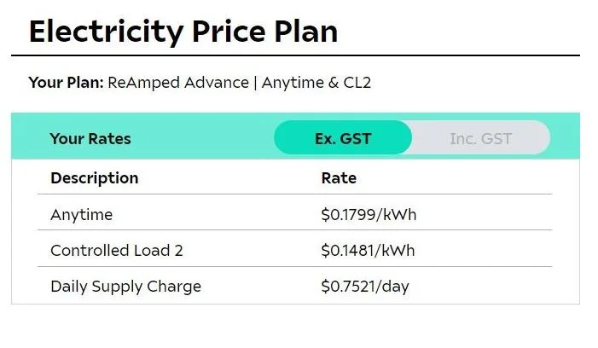
Task: Switch rates to Inc. GST
Action: [x=480, y=138]
